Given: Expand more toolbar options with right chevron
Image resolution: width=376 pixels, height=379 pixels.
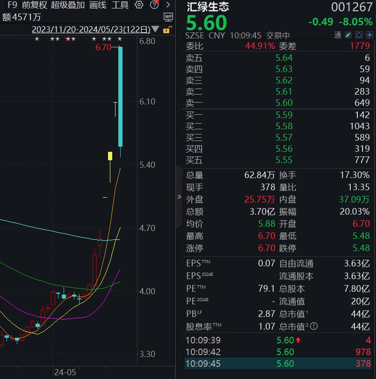Looking at the screenshot, I should [168, 5].
